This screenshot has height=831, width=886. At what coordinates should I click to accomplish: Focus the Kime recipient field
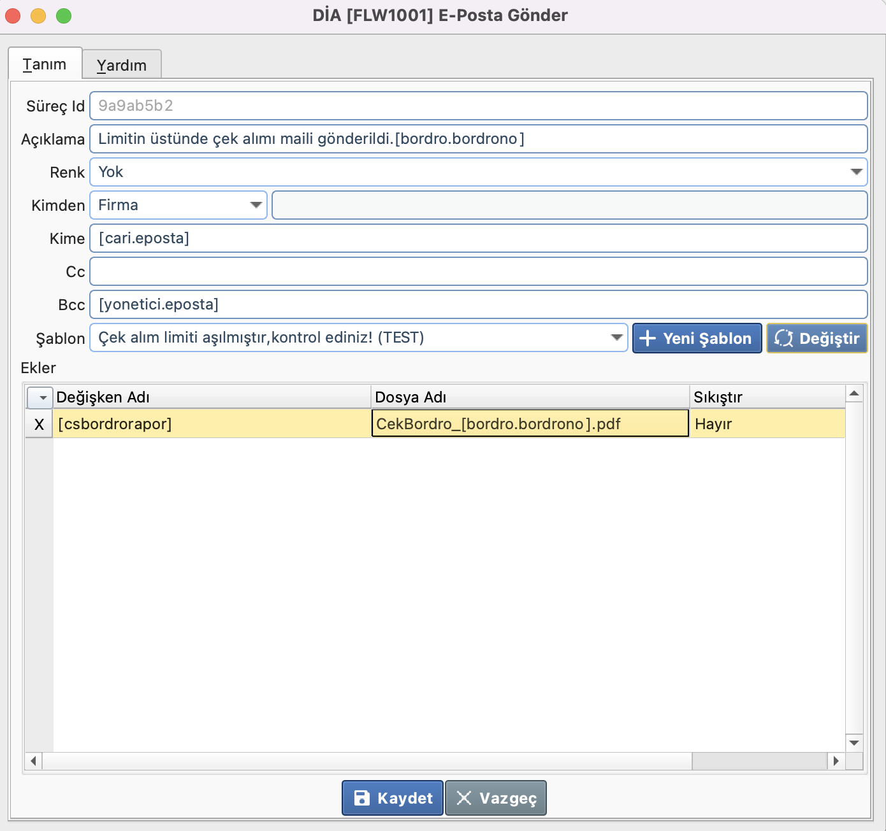(478, 238)
